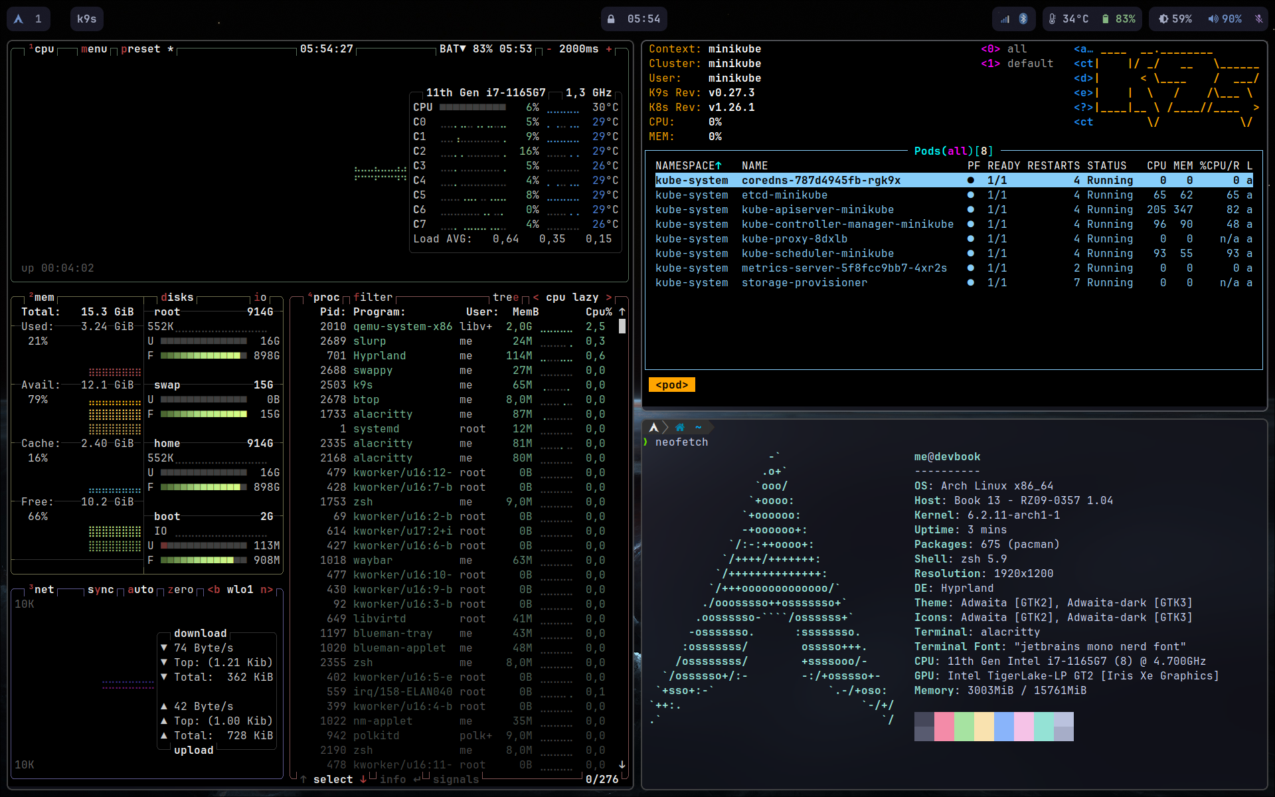Toggle net auto scaling option
1275x797 pixels.
coord(140,590)
